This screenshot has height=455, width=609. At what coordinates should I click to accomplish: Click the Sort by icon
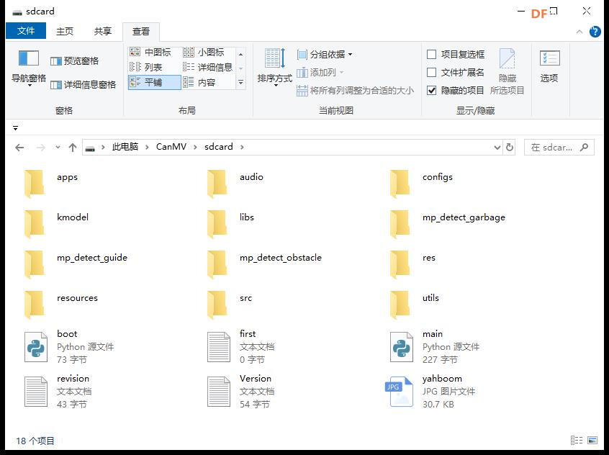[274, 59]
